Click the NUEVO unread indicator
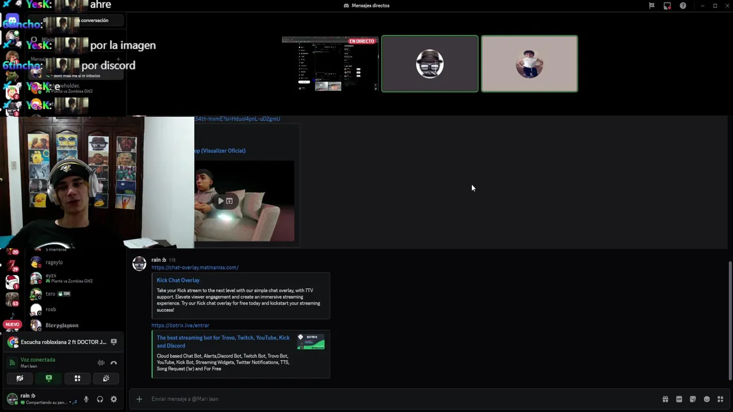Viewport: 733px width, 412px height. 12,324
